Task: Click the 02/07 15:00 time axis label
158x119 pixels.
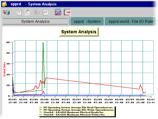Action: pos(76,101)
